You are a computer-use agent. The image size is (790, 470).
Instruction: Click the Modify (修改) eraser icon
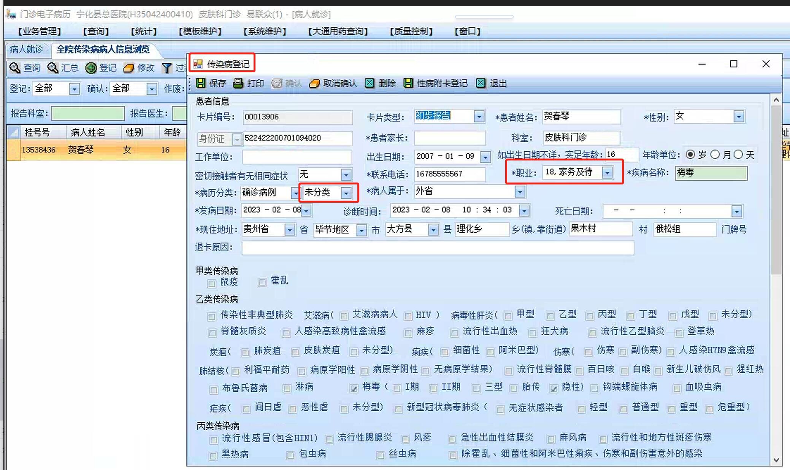[129, 68]
